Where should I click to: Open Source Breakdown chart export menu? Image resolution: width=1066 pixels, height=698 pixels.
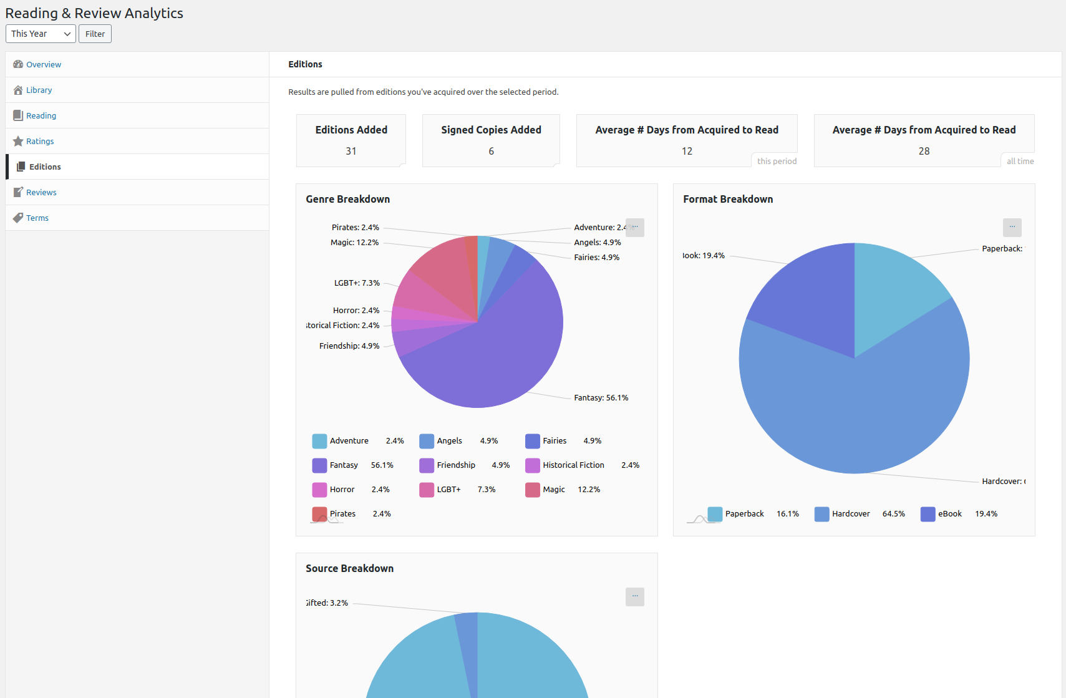pyautogui.click(x=635, y=597)
